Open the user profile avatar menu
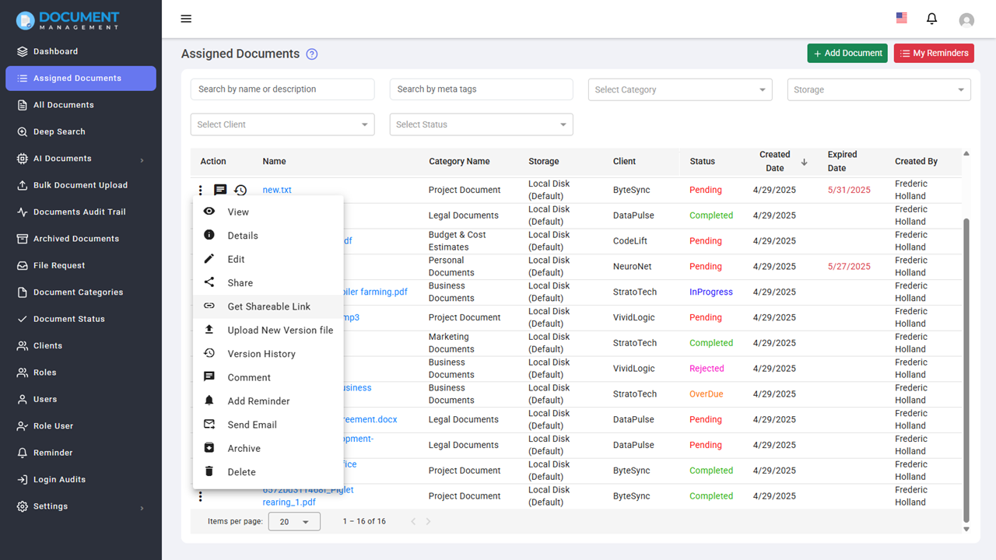 (x=966, y=19)
